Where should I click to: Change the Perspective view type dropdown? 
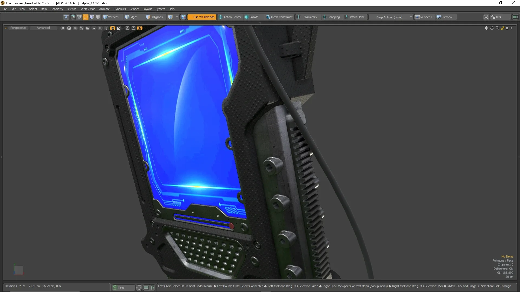(x=18, y=28)
